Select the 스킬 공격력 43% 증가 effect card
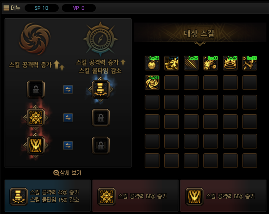Image resolution: width=269 pixels, height=214 pixels. (x=48, y=196)
